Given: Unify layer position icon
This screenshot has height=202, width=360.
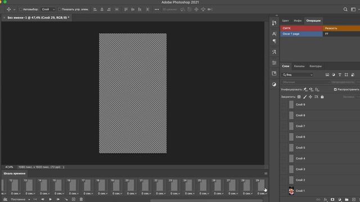Looking at the screenshot, I should click(305, 89).
